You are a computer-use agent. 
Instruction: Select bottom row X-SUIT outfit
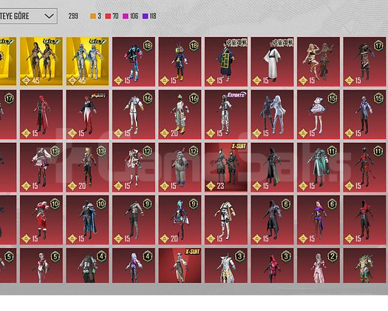click(180, 265)
